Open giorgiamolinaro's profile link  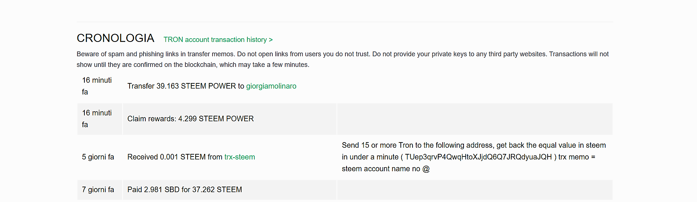[x=271, y=86]
